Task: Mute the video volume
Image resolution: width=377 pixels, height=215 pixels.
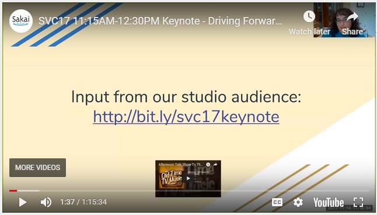Action: tap(46, 202)
